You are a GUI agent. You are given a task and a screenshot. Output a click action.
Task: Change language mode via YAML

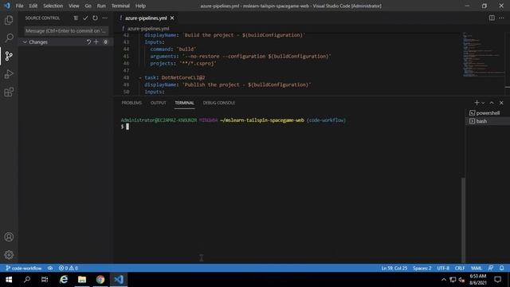coord(477,268)
